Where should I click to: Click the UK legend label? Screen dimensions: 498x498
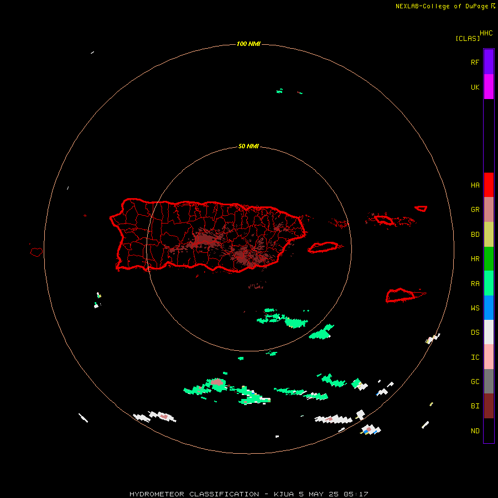click(x=475, y=87)
